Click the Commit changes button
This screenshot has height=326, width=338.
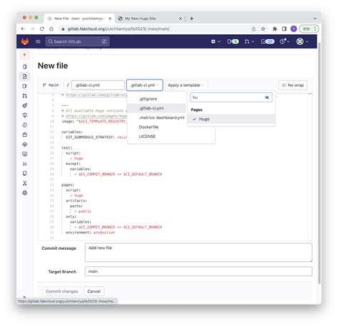click(x=62, y=291)
